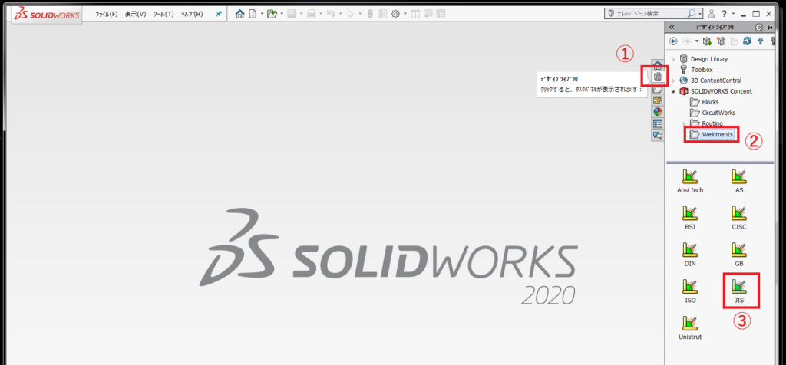
Task: Expand the 3D ContentCentral node
Action: (672, 81)
